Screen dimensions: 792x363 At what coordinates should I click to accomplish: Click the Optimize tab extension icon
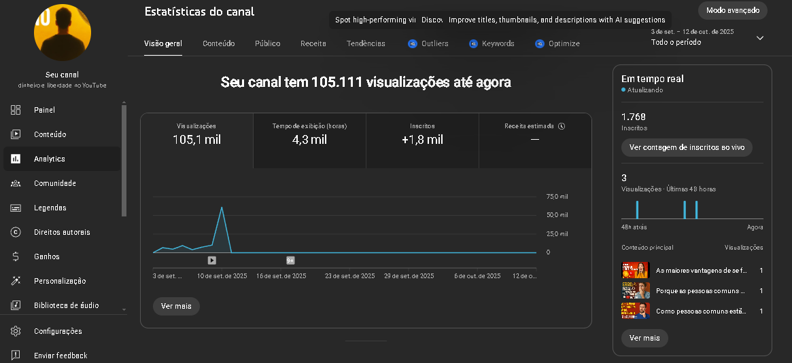[x=540, y=43]
